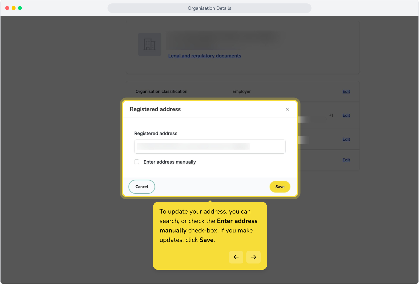Maximize the window with the green button
The width and height of the screenshot is (419, 284).
[x=20, y=8]
